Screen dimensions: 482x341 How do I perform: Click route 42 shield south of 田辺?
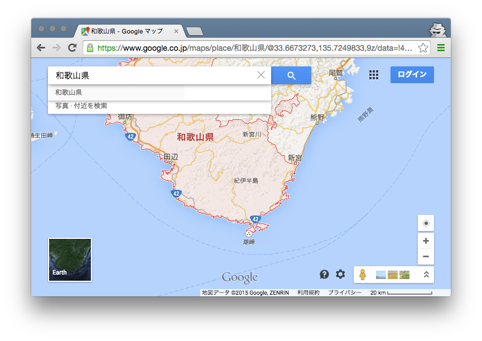176,194
